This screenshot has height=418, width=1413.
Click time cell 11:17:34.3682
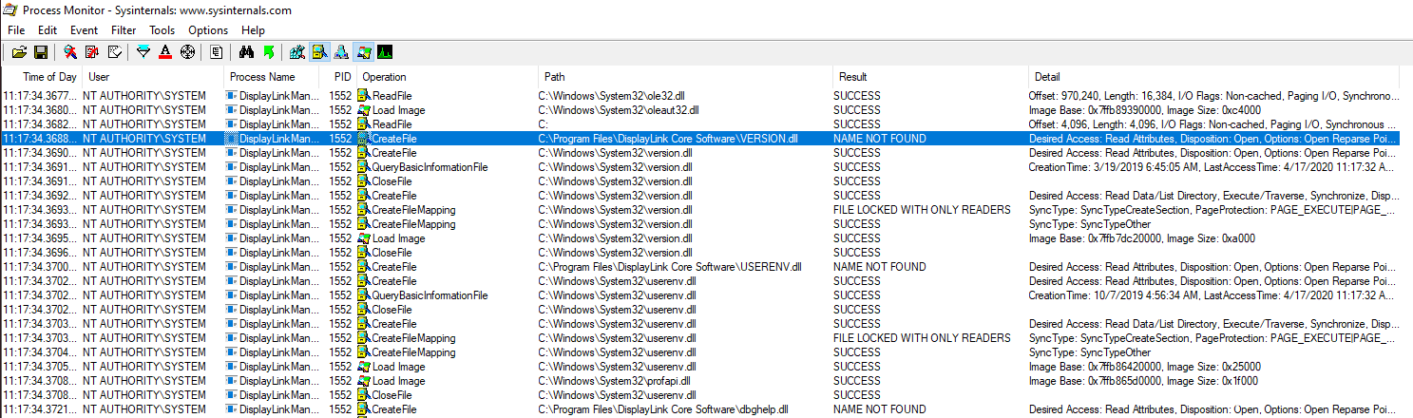coord(42,124)
